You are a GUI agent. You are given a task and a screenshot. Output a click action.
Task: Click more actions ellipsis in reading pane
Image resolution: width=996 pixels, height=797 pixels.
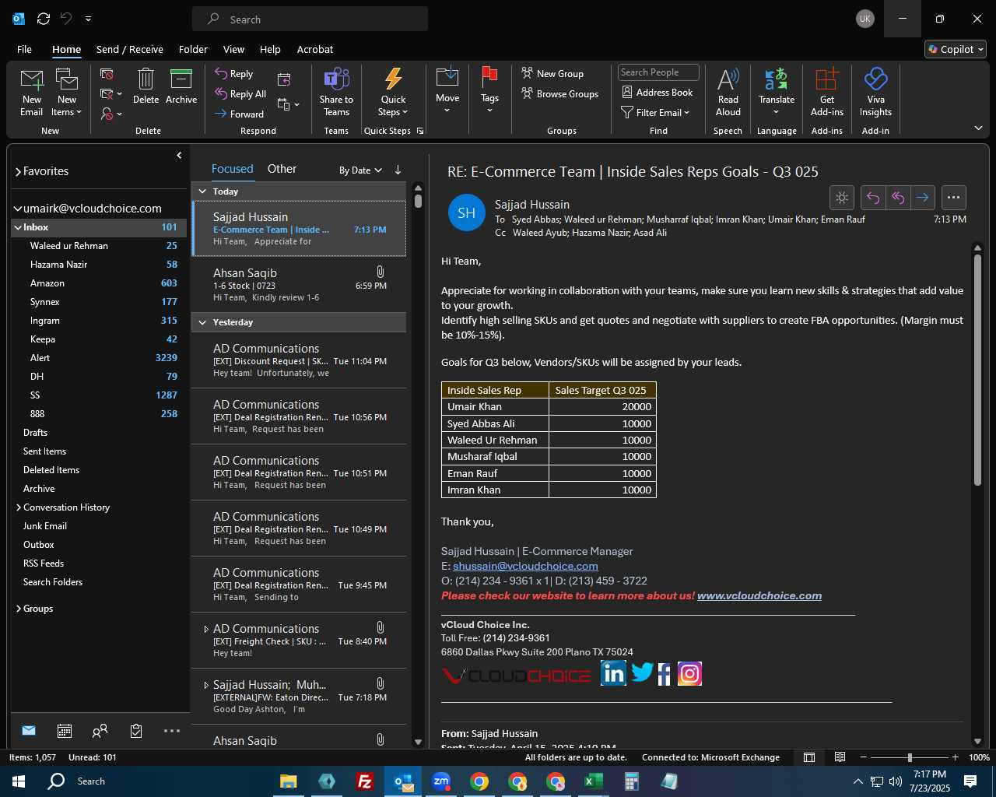coord(954,198)
